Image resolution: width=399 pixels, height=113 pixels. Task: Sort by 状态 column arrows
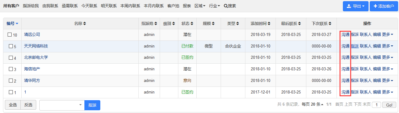pyautogui.click(x=191, y=23)
